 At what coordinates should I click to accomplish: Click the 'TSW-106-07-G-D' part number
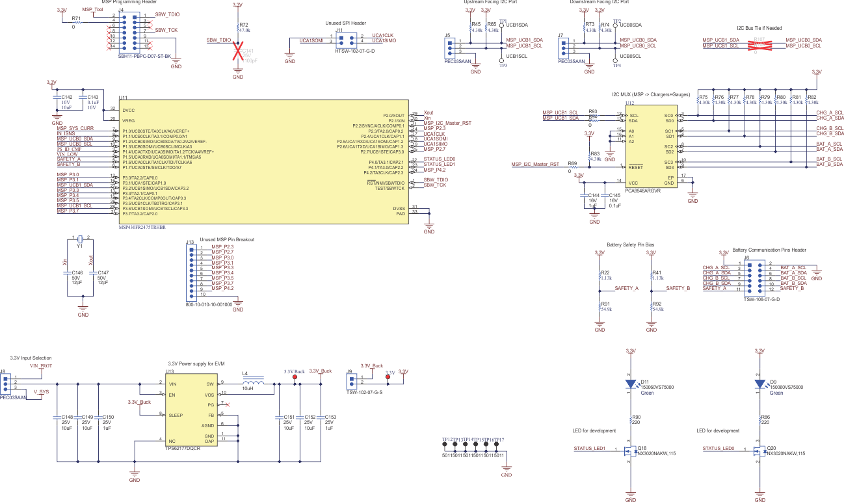(761, 299)
